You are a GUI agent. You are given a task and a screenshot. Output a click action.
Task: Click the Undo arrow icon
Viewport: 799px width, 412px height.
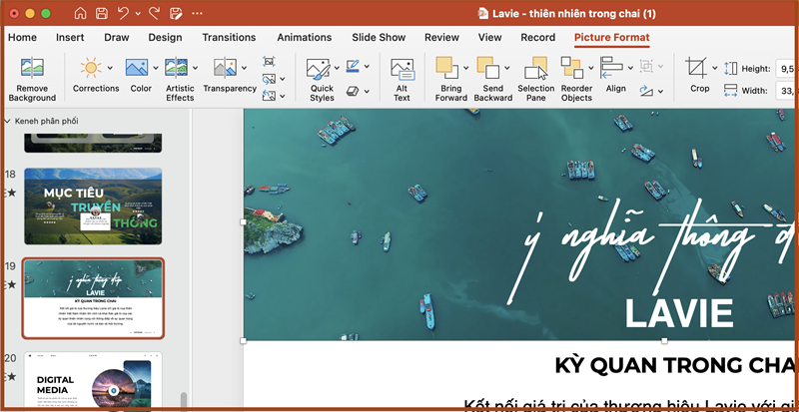coord(125,14)
